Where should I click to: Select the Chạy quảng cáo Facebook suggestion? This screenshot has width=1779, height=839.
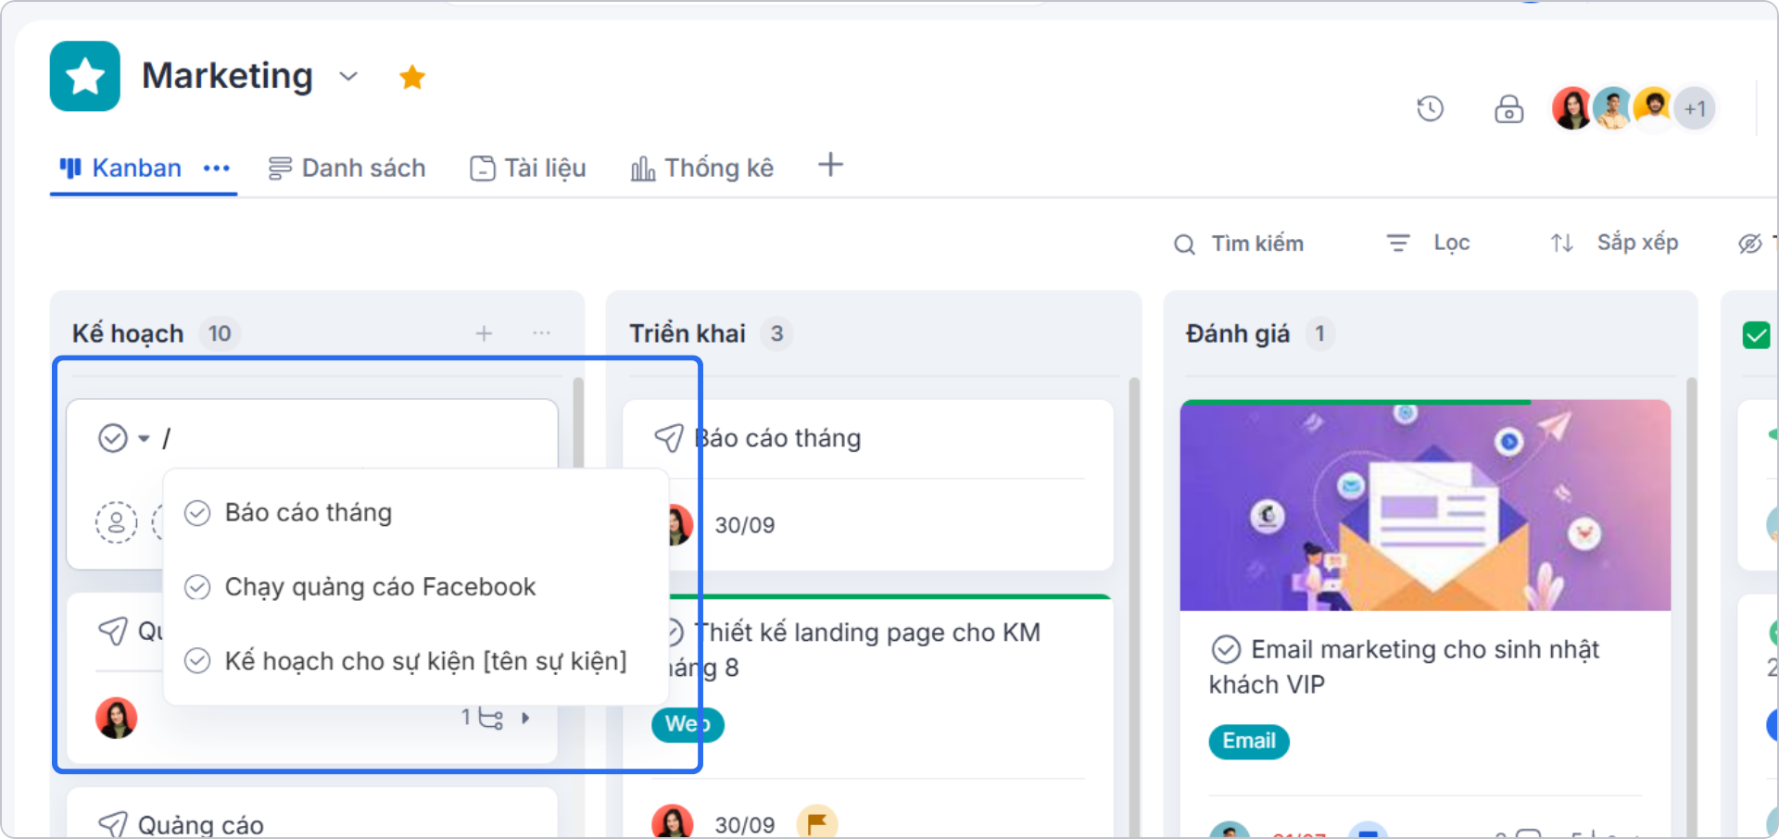pos(416,587)
